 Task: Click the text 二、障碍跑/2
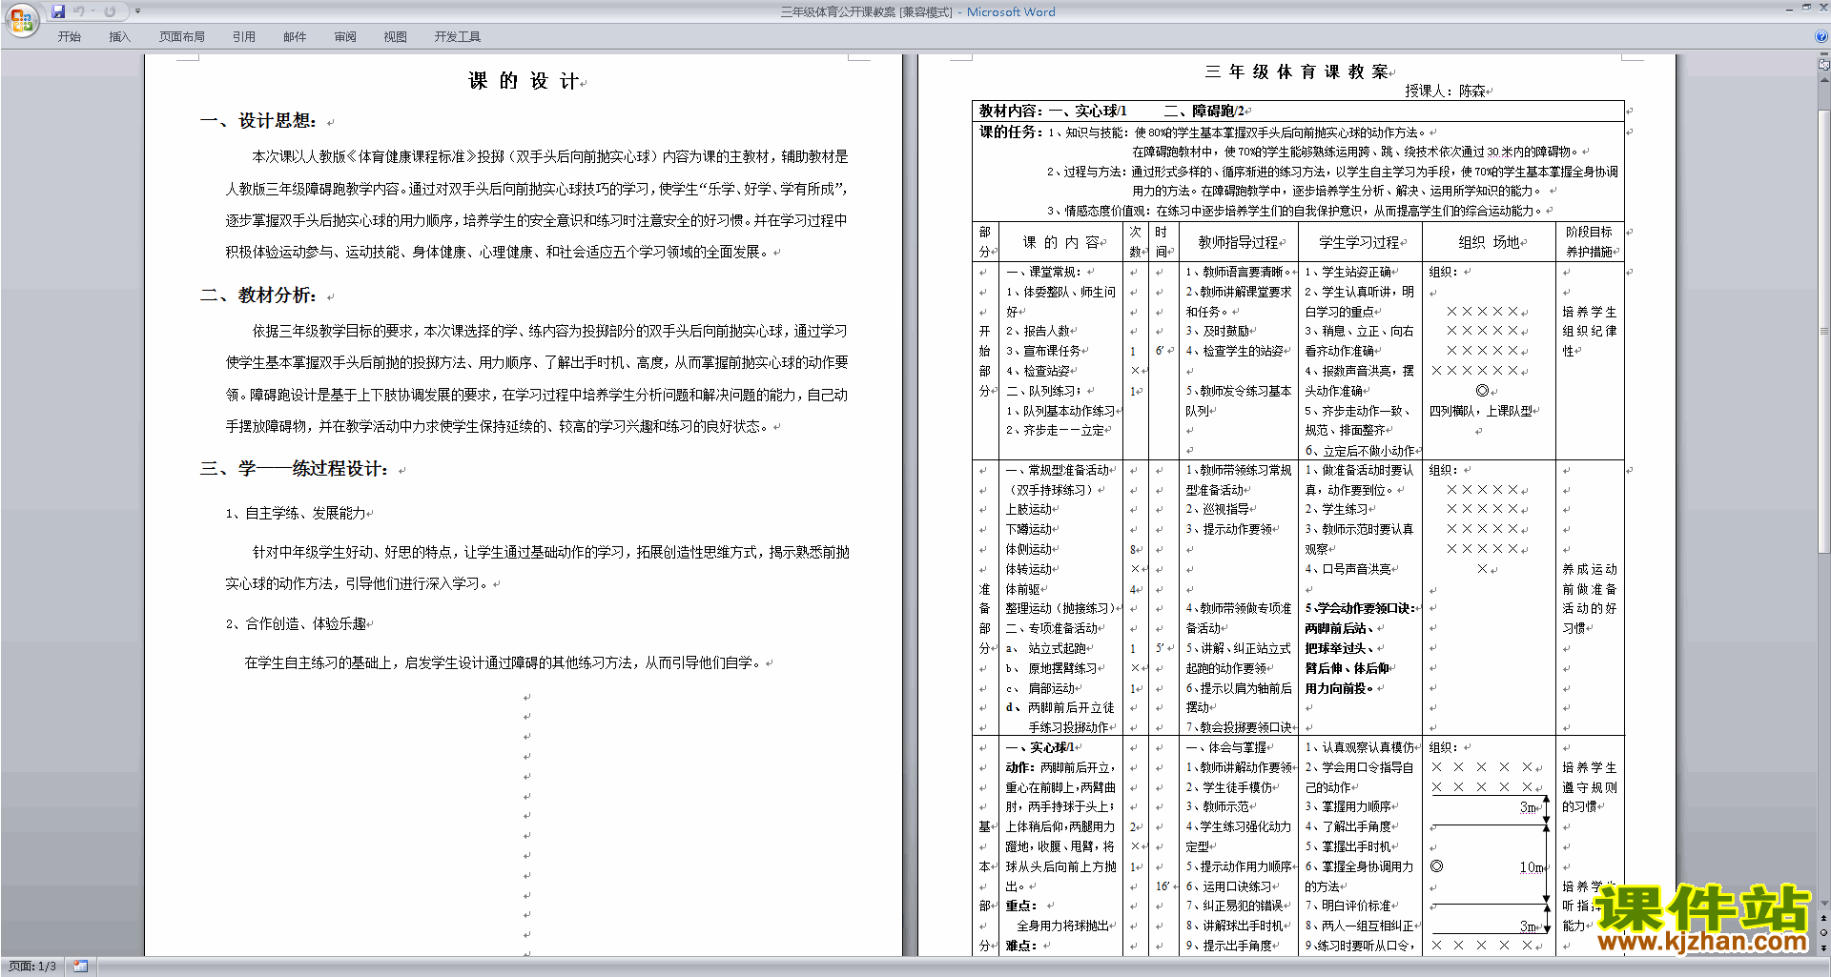point(1204,111)
